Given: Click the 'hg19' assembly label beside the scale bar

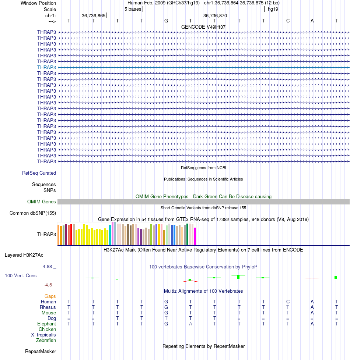Looking at the screenshot, I should [273, 9].
